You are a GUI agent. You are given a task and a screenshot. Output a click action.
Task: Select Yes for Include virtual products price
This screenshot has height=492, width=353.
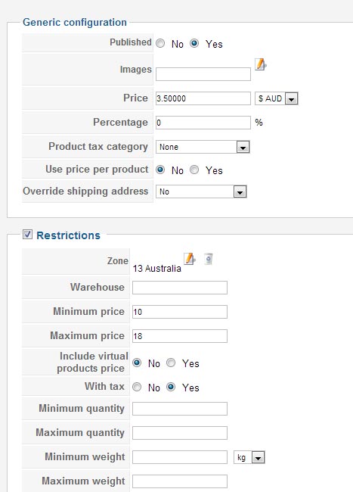pos(171,363)
